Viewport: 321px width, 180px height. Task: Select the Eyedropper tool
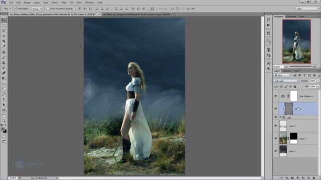[x=4, y=46]
